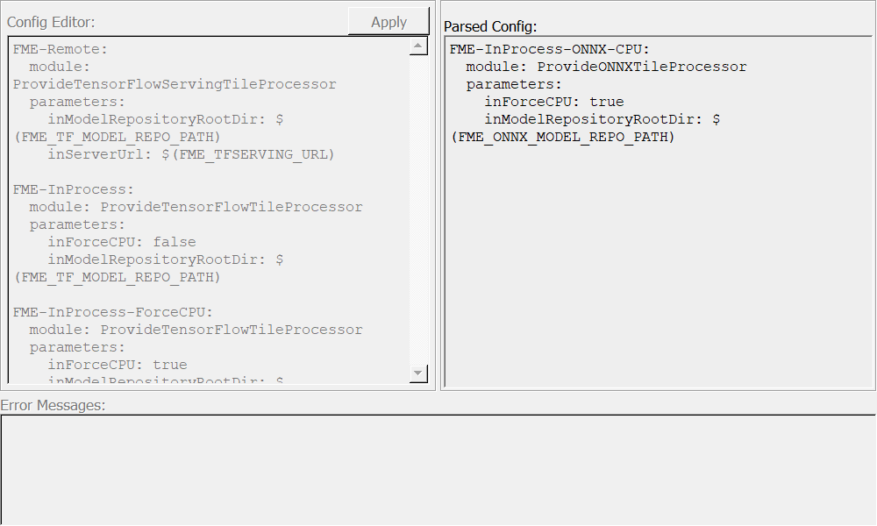Click ProvideTensorFlowServingTileProcessor in the Config Editor
This screenshot has height=526, width=877.
click(x=175, y=84)
